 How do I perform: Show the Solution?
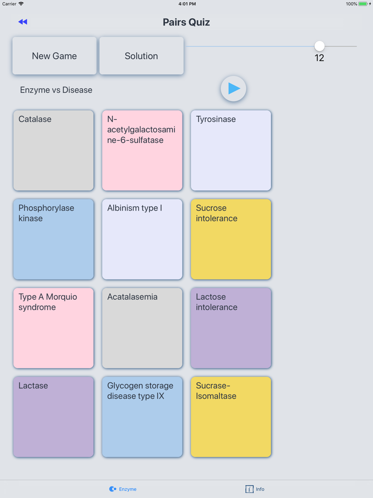[x=141, y=56]
